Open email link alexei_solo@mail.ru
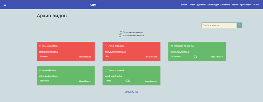Viewport: 263px width, 102px height. click(113, 76)
